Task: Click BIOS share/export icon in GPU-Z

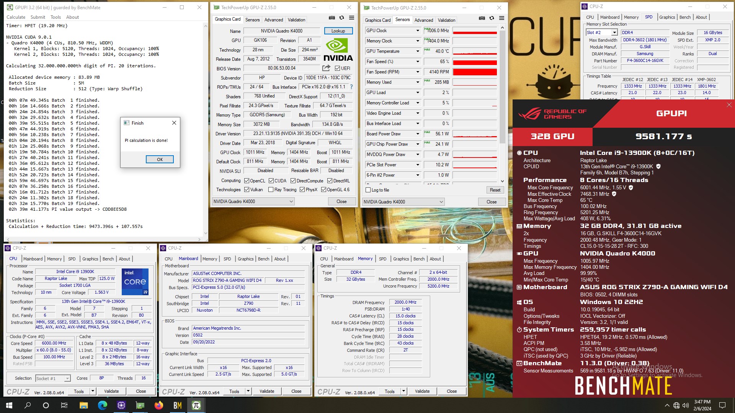Action: tap(326, 68)
